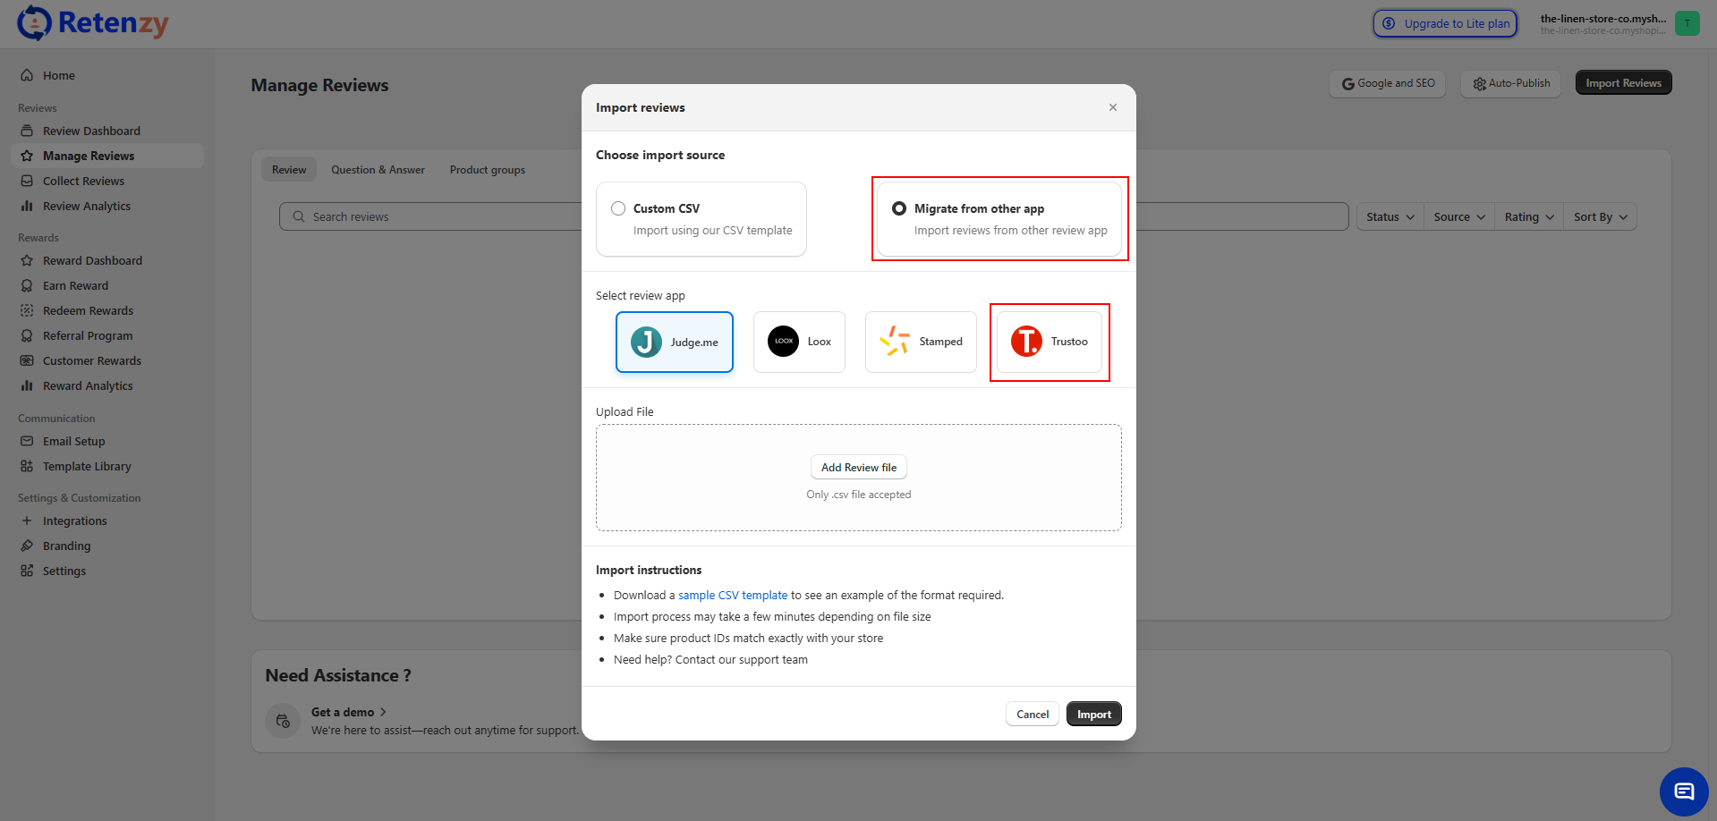The image size is (1717, 821).
Task: Click the Reward Dashboard star icon
Action: point(27,260)
